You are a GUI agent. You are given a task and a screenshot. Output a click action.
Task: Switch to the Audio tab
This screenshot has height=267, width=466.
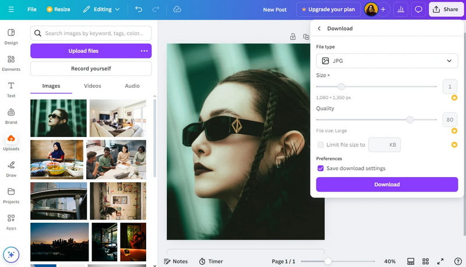[132, 86]
